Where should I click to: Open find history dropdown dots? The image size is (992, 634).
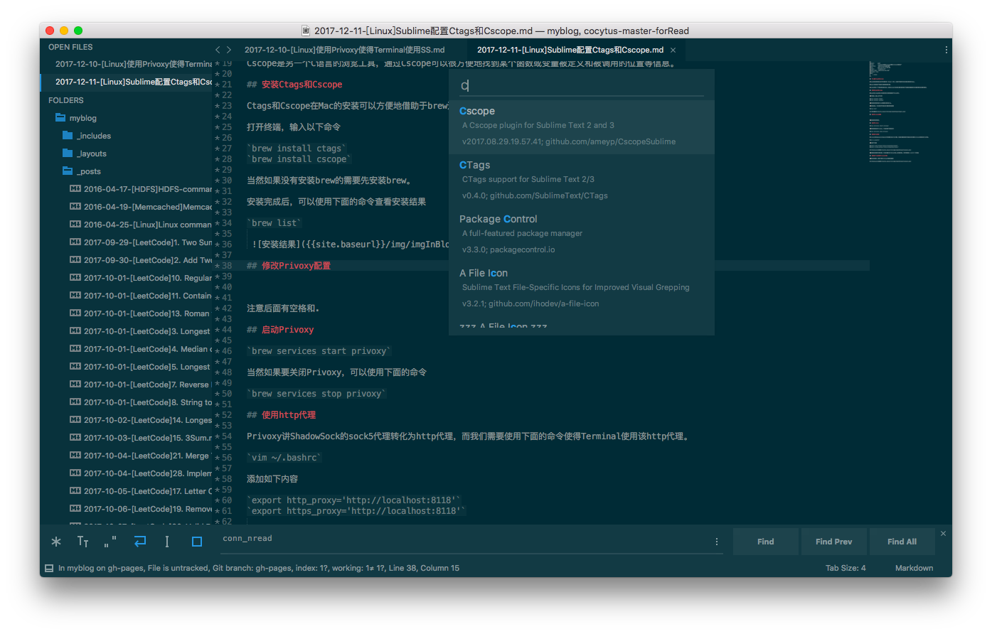[x=716, y=542]
